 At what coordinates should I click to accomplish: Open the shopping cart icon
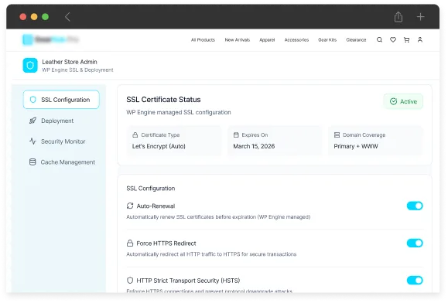pos(406,39)
